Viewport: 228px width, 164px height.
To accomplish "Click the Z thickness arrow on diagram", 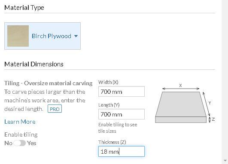I will tap(210, 119).
